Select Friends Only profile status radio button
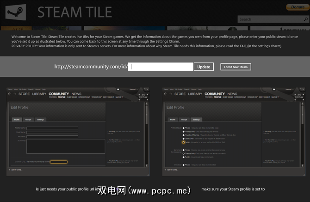Viewport: 310px width, 202px height. click(x=184, y=132)
